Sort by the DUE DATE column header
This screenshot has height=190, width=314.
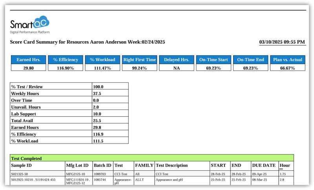[263, 166]
